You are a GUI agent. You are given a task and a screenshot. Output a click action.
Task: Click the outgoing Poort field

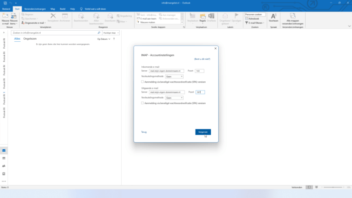point(200,92)
